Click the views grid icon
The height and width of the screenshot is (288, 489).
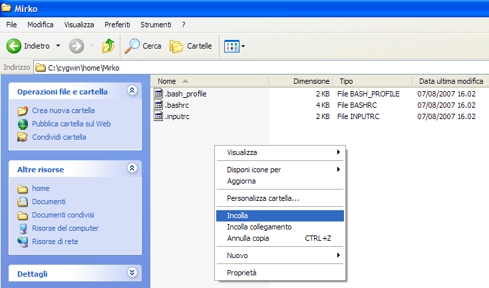coord(232,47)
